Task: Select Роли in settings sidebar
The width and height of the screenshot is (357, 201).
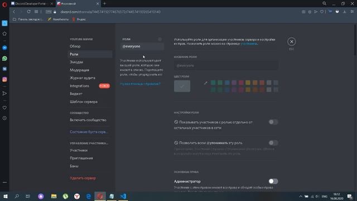Action: 90,54
